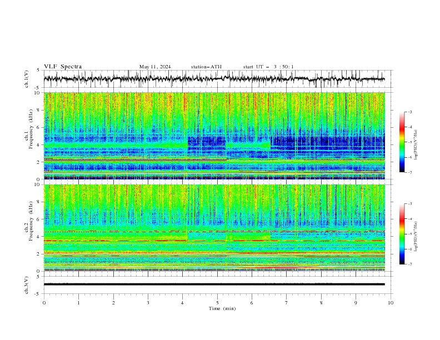Click the ch.2 spectrogram panel
The width and height of the screenshot is (440, 340).
(214, 228)
